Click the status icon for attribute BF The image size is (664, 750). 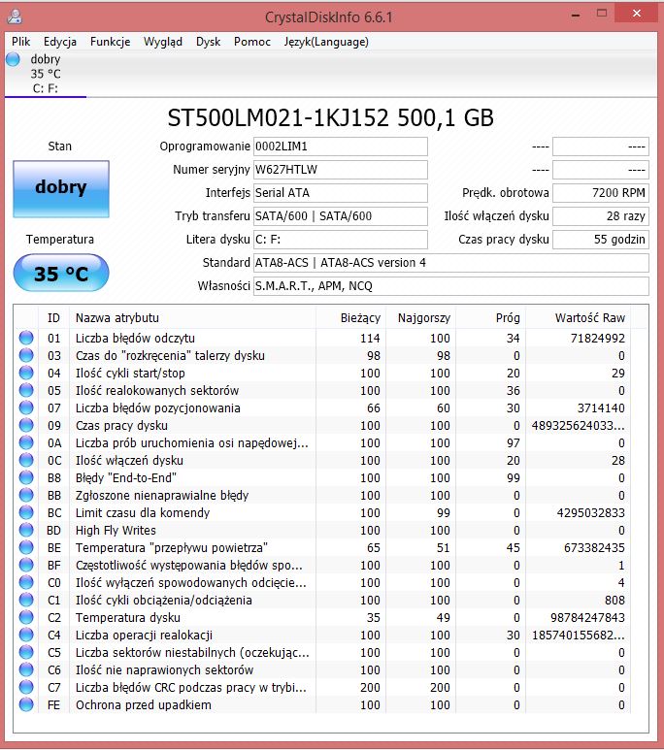(26, 565)
